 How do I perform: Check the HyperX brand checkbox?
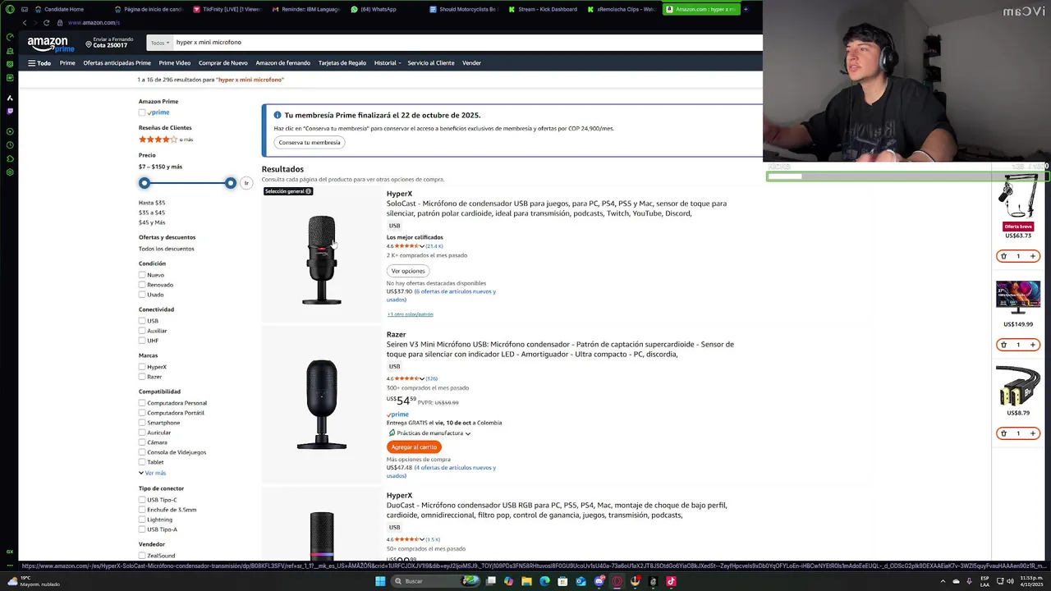tap(142, 367)
